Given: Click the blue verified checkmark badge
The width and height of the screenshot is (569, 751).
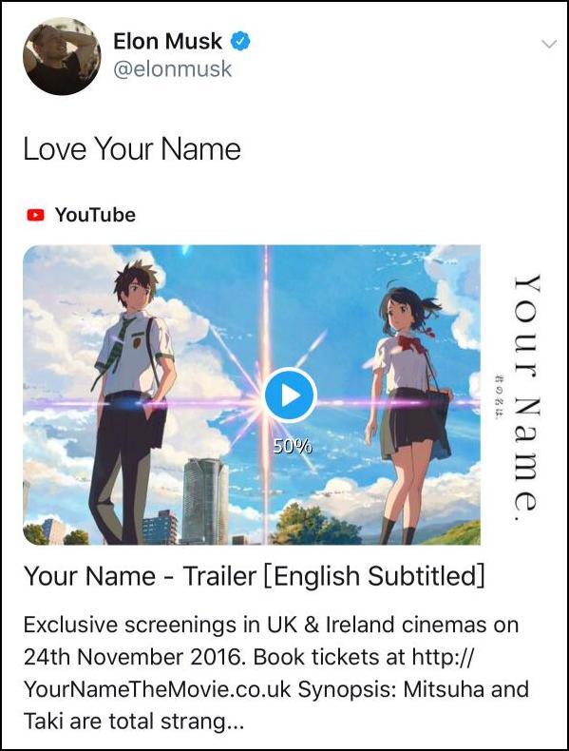Looking at the screenshot, I should tap(240, 41).
